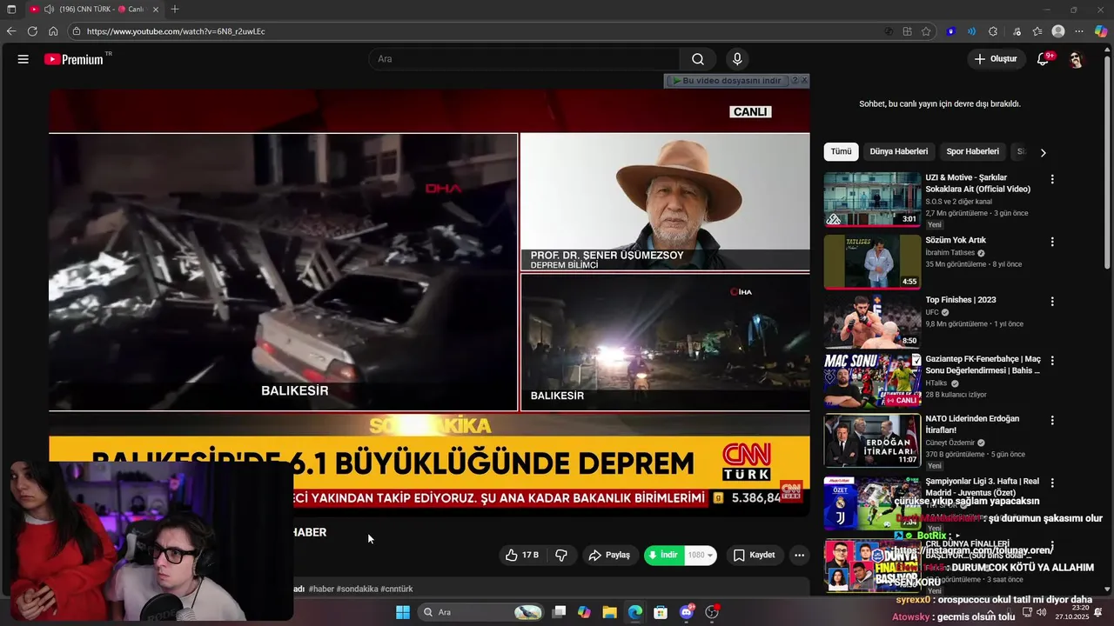Select the Dünya Haberleri chip
Viewport: 1114px width, 626px height.
tap(899, 151)
